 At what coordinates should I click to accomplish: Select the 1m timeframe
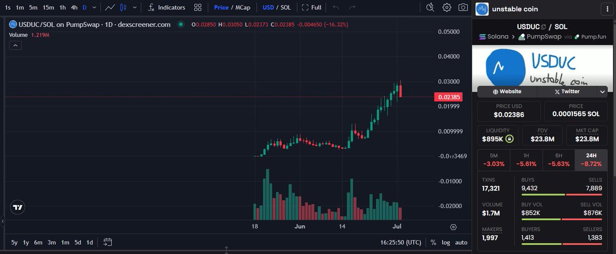[20, 8]
